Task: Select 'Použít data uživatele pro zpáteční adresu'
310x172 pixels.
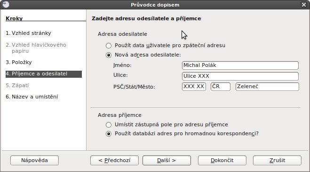Action: coord(109,46)
